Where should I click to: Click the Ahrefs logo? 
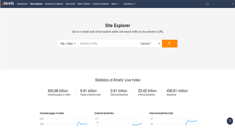[x=8, y=3]
